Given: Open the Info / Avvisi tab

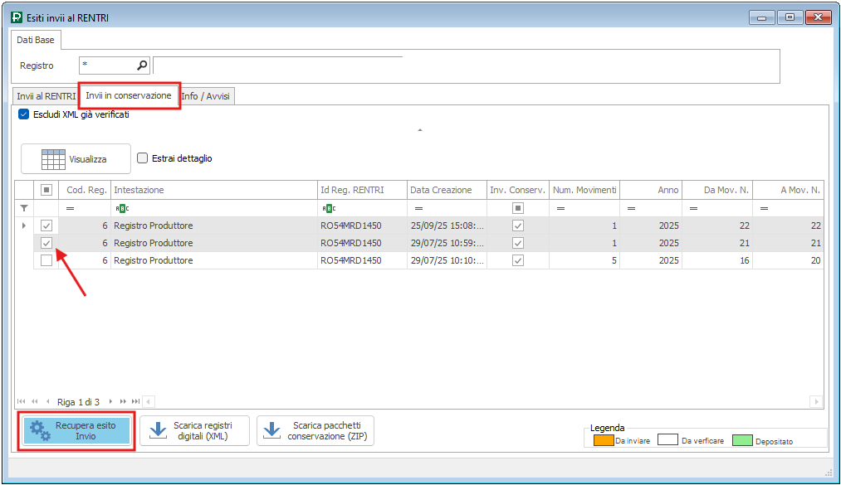Looking at the screenshot, I should click(207, 96).
